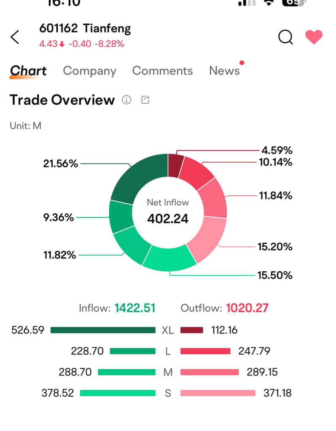336x431 pixels.
Task: Tap the Outflow total 1020.27
Action: coord(247,308)
